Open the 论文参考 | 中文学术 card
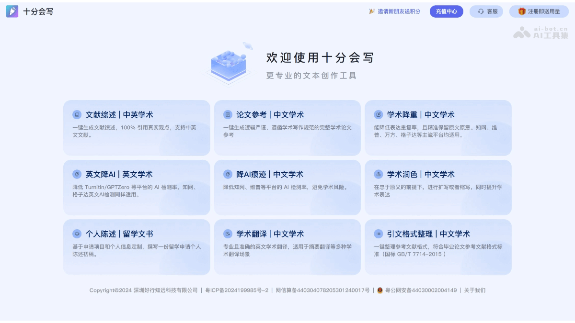This screenshot has height=323, width=575. point(287,128)
